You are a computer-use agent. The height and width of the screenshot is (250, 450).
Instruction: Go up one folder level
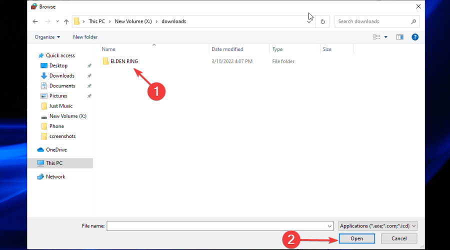(66, 21)
